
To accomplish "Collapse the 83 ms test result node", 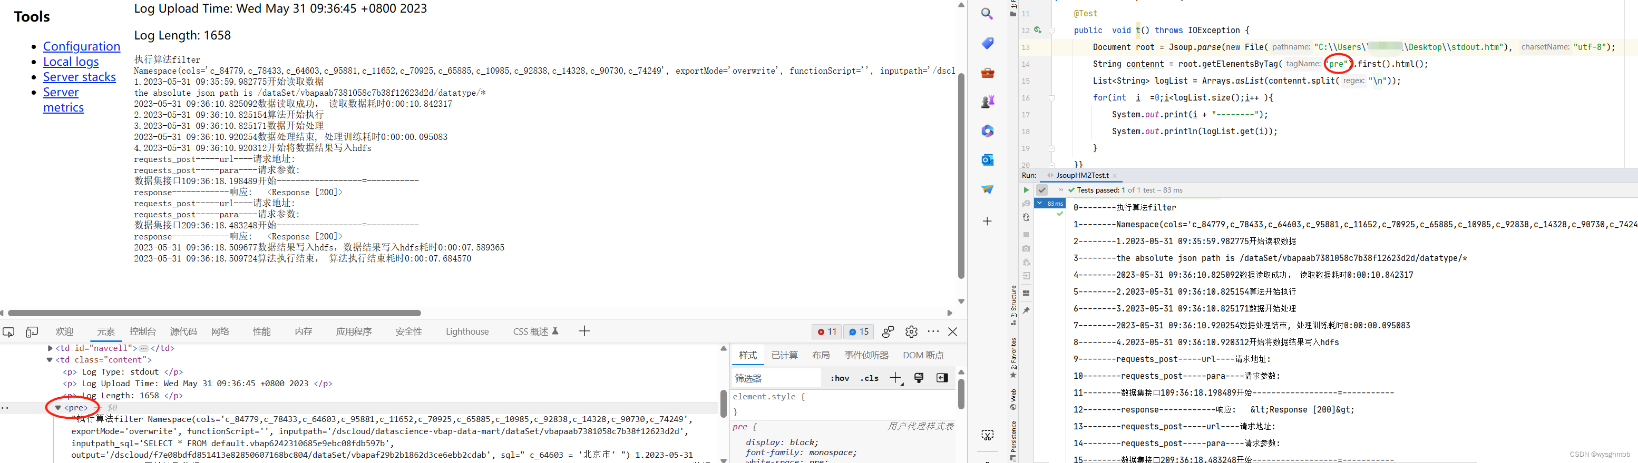I will pos(1040,203).
